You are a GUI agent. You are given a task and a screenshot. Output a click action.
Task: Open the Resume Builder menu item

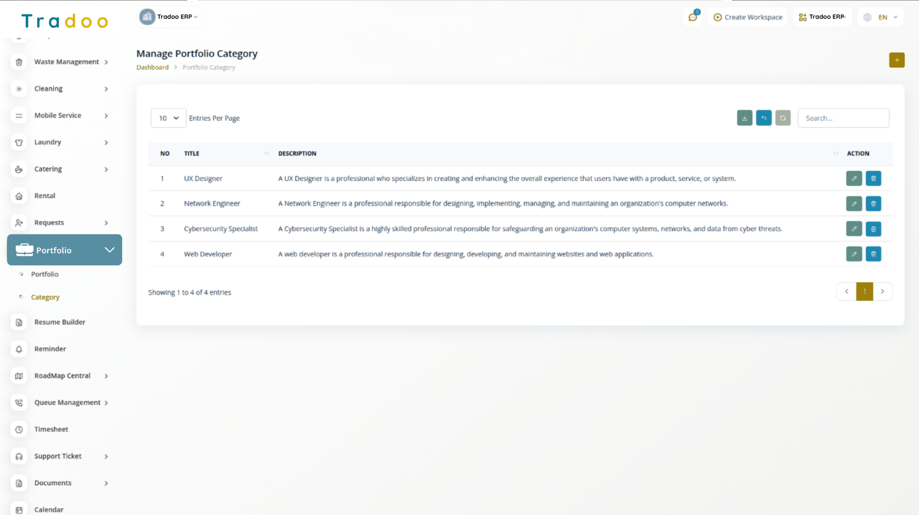coord(60,322)
